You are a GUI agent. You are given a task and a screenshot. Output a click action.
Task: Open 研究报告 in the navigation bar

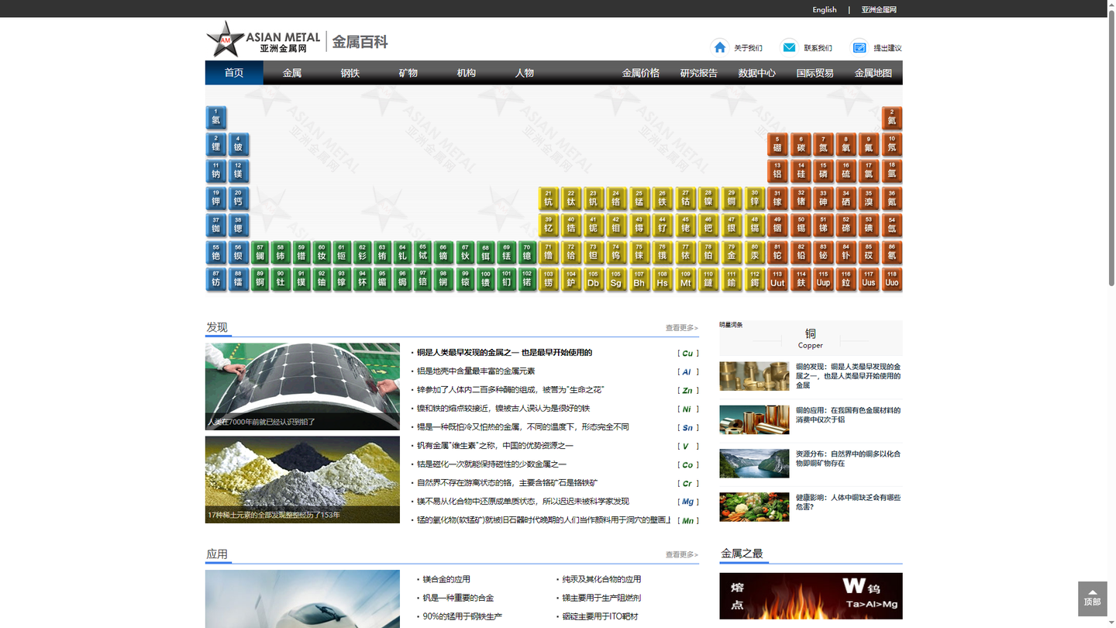699,73
